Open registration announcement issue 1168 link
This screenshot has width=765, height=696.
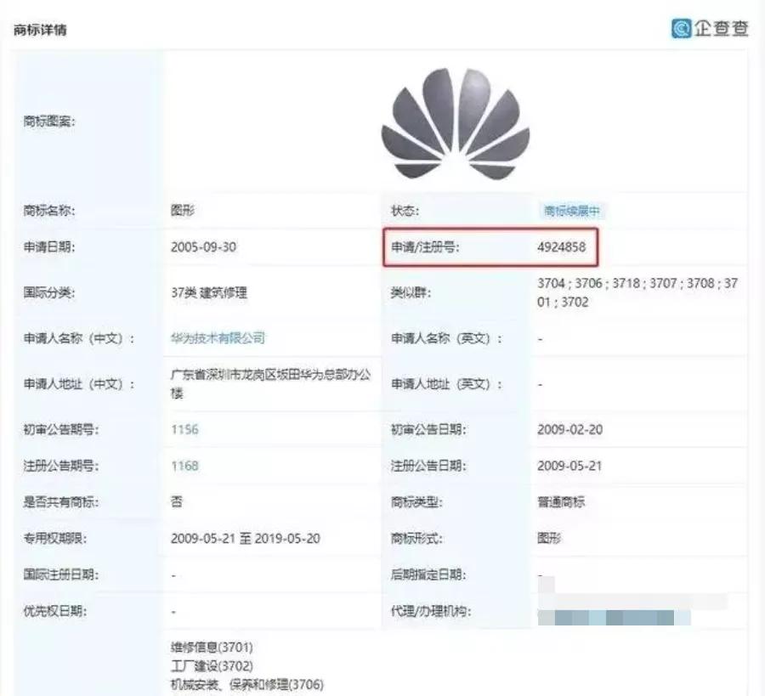pyautogui.click(x=184, y=466)
